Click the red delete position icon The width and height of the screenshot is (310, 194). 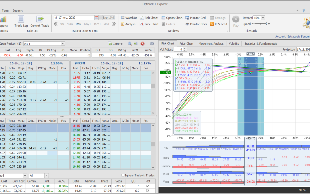pyautogui.click(x=143, y=44)
